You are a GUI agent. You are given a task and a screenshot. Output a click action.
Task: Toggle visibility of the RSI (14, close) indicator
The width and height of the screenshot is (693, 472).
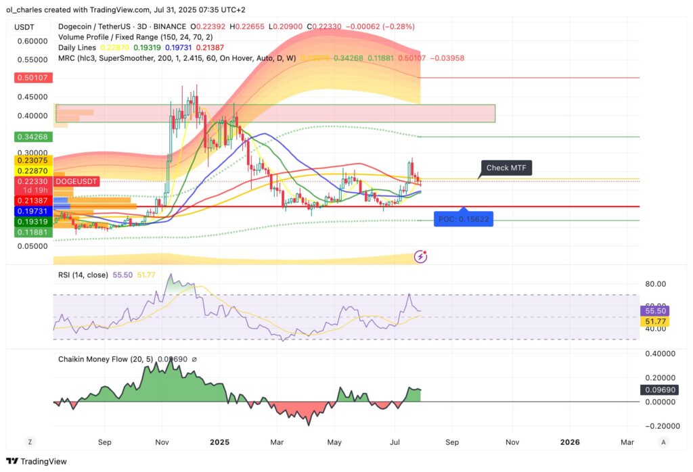point(83,275)
